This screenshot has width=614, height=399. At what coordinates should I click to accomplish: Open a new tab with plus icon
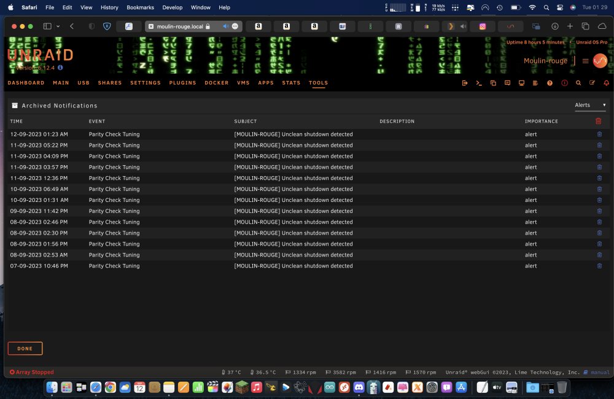[570, 26]
